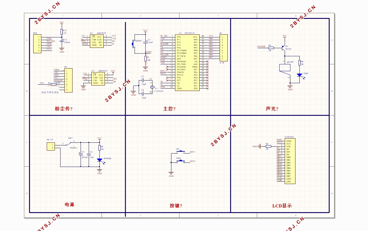Click the P30 net label near R3

42,83
